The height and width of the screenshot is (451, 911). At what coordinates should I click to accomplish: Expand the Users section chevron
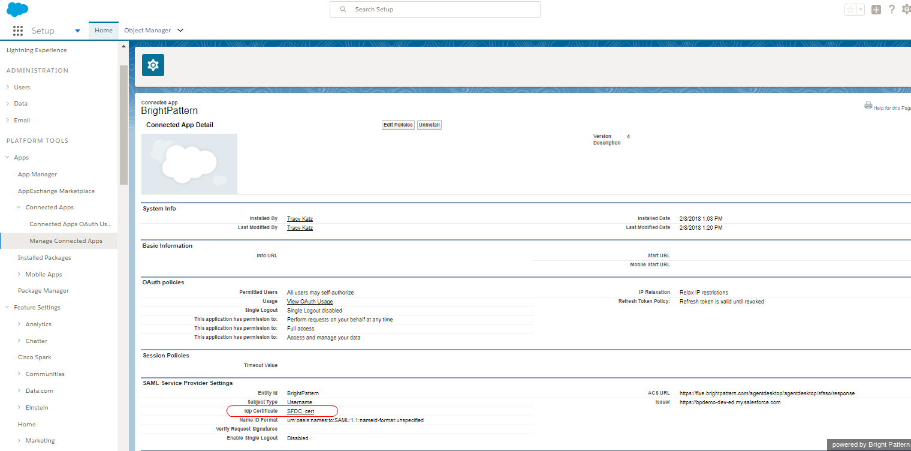(8, 87)
